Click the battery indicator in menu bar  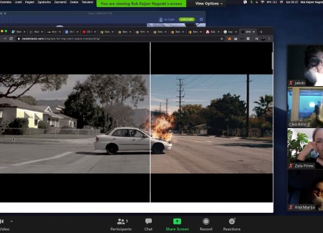[x=272, y=2]
